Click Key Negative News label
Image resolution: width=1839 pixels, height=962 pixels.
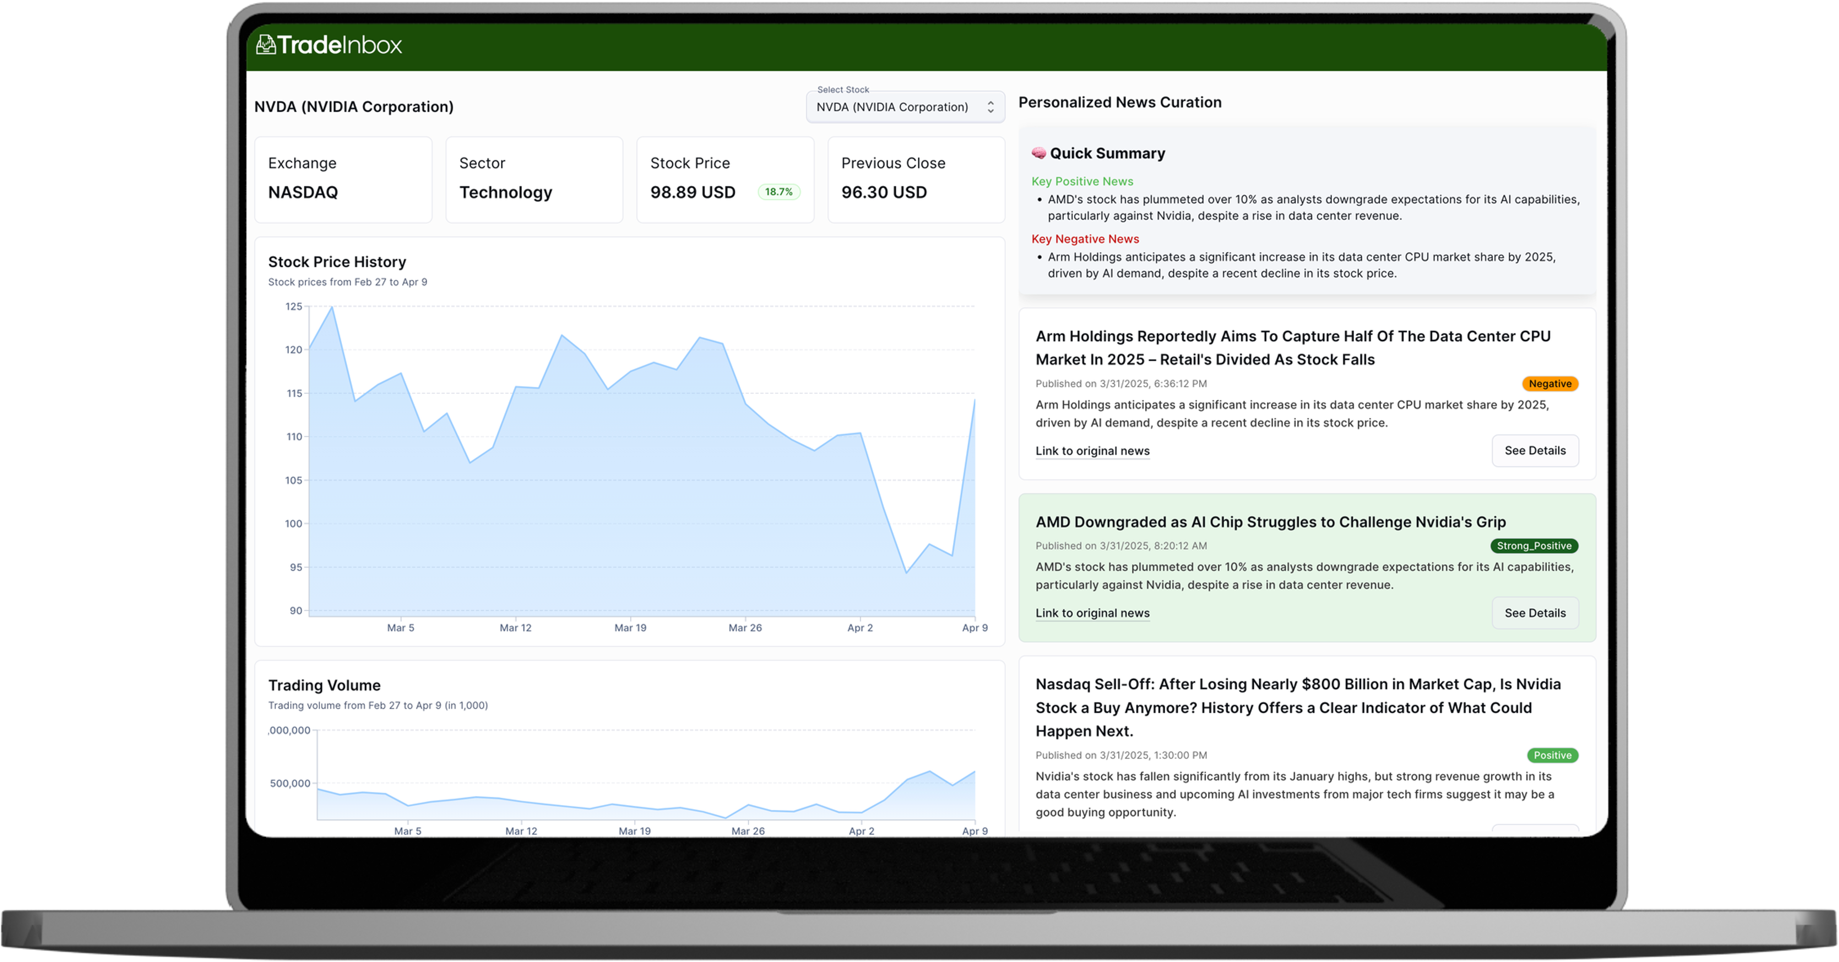[1085, 239]
